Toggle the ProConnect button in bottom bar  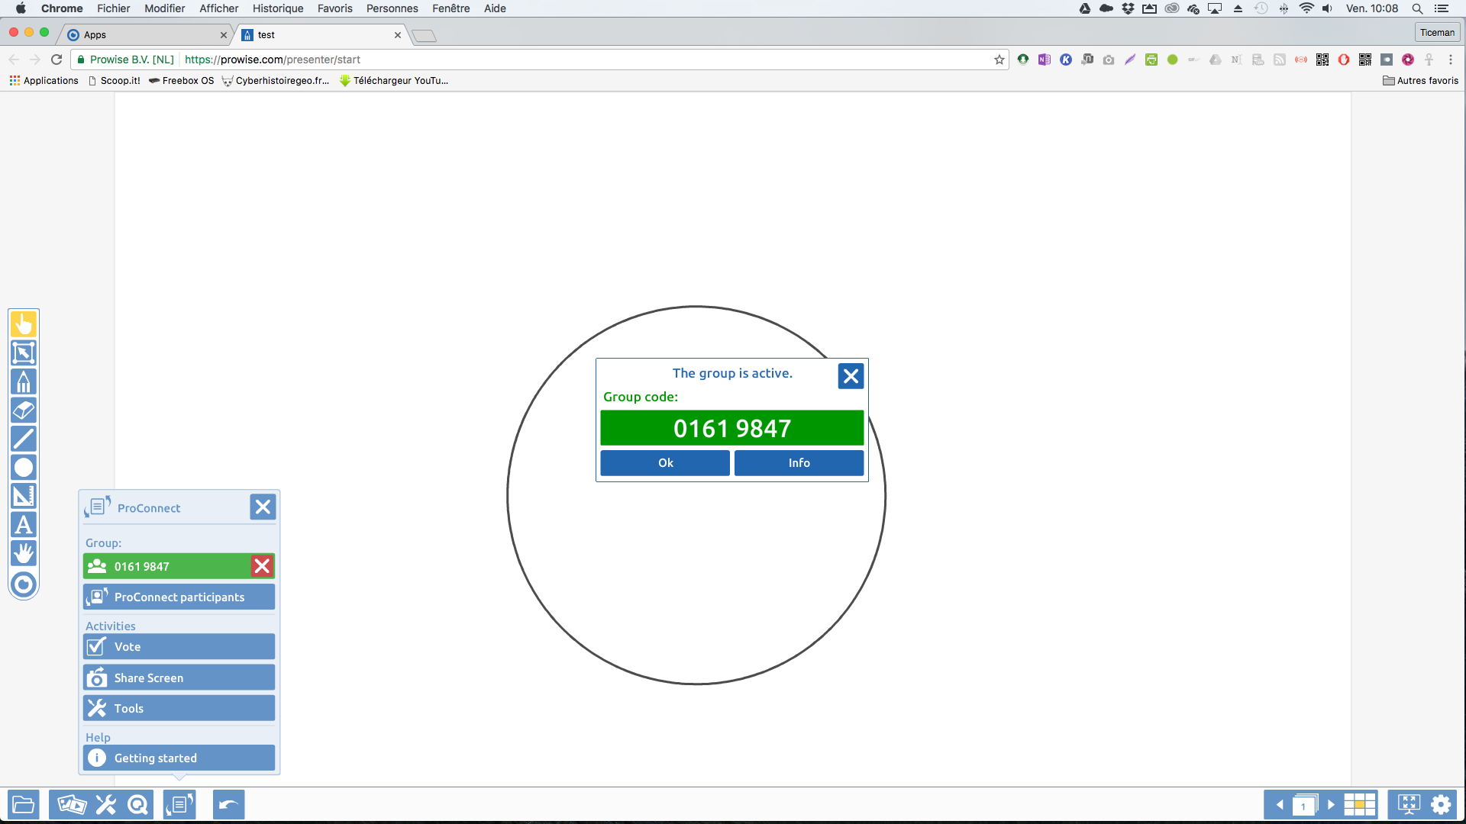(180, 805)
